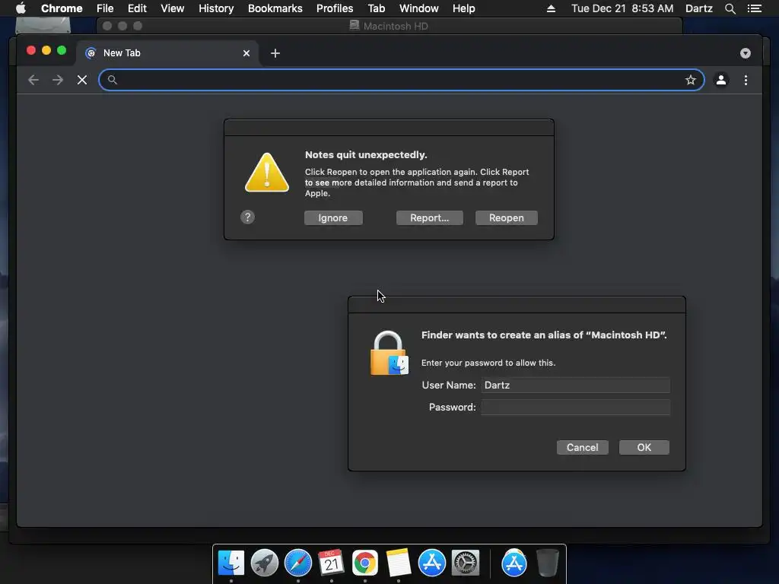
Task: Open Google Chrome from the Dock
Action: pos(364,563)
